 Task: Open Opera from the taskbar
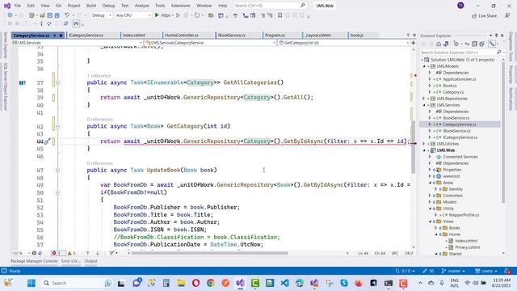click(195, 283)
